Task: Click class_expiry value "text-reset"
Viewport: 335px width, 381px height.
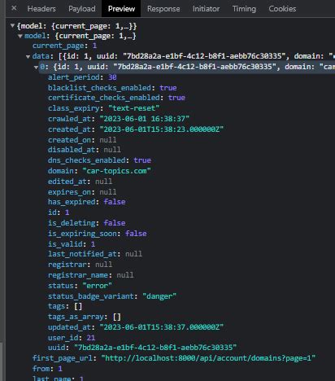Action: [x=133, y=108]
